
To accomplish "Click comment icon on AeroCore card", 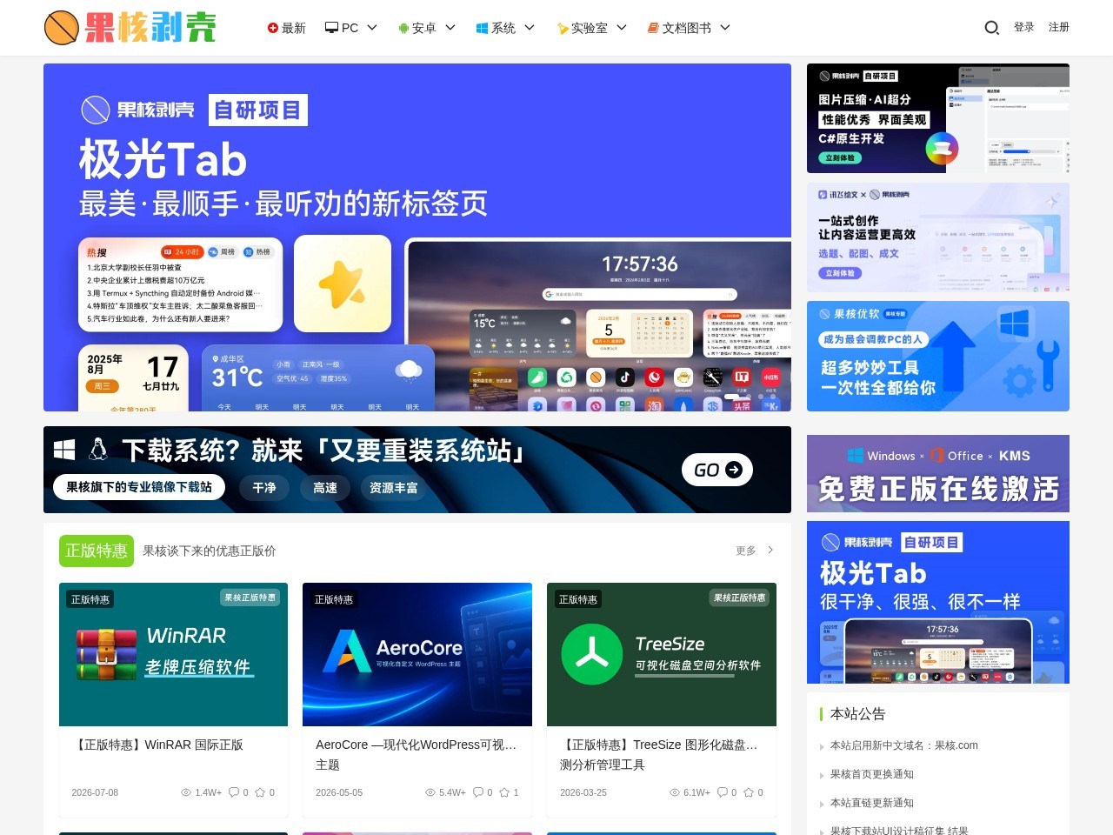I will pyautogui.click(x=477, y=792).
